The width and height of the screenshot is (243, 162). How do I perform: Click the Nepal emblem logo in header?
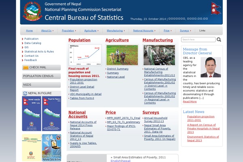click(x=32, y=12)
